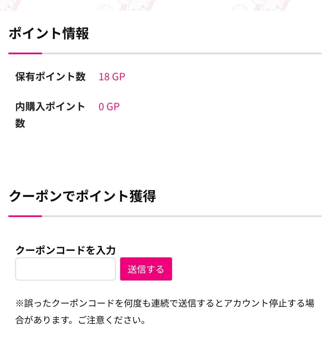Click pink accent line under ポイント情報
This screenshot has height=353, width=330.
[25, 53]
